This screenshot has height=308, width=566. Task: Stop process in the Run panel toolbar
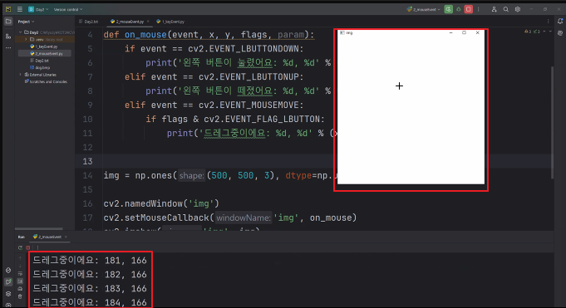tap(27, 247)
